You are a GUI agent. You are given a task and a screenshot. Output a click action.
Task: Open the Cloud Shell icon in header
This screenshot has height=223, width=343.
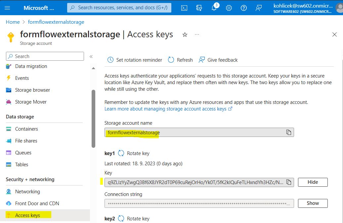[x=185, y=8]
